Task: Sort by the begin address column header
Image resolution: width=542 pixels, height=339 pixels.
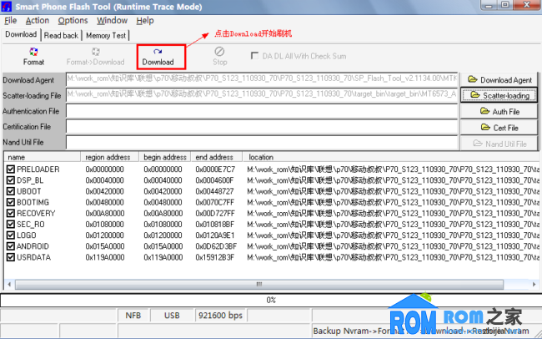Action: (165, 157)
